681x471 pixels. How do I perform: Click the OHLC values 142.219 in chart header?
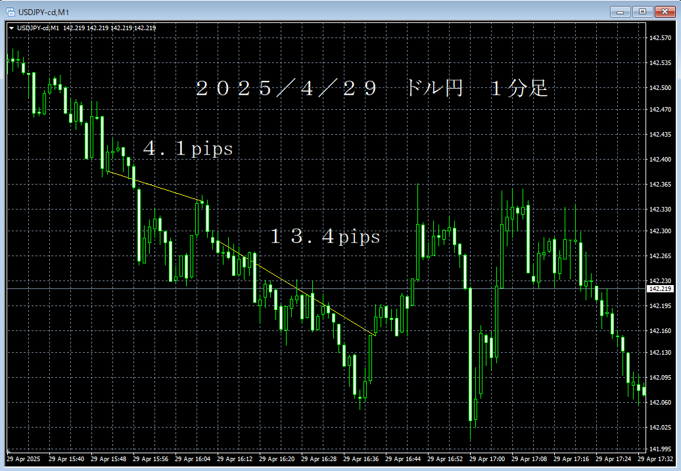pos(109,28)
